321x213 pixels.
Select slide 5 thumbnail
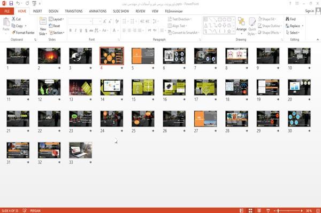pos(143,56)
